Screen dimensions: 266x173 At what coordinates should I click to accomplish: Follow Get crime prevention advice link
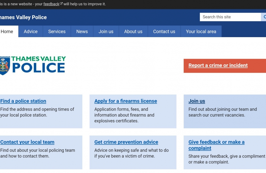click(x=126, y=142)
